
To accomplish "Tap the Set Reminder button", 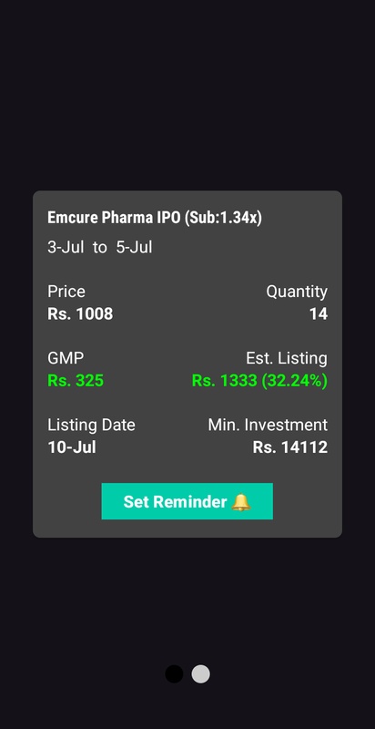I will click(187, 501).
